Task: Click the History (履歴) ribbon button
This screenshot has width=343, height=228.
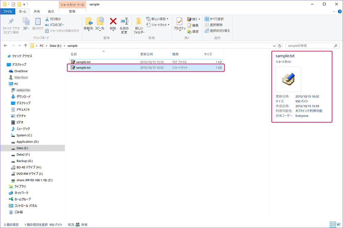Action: coord(193,32)
